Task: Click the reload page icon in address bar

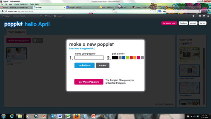Action: pos(155,11)
